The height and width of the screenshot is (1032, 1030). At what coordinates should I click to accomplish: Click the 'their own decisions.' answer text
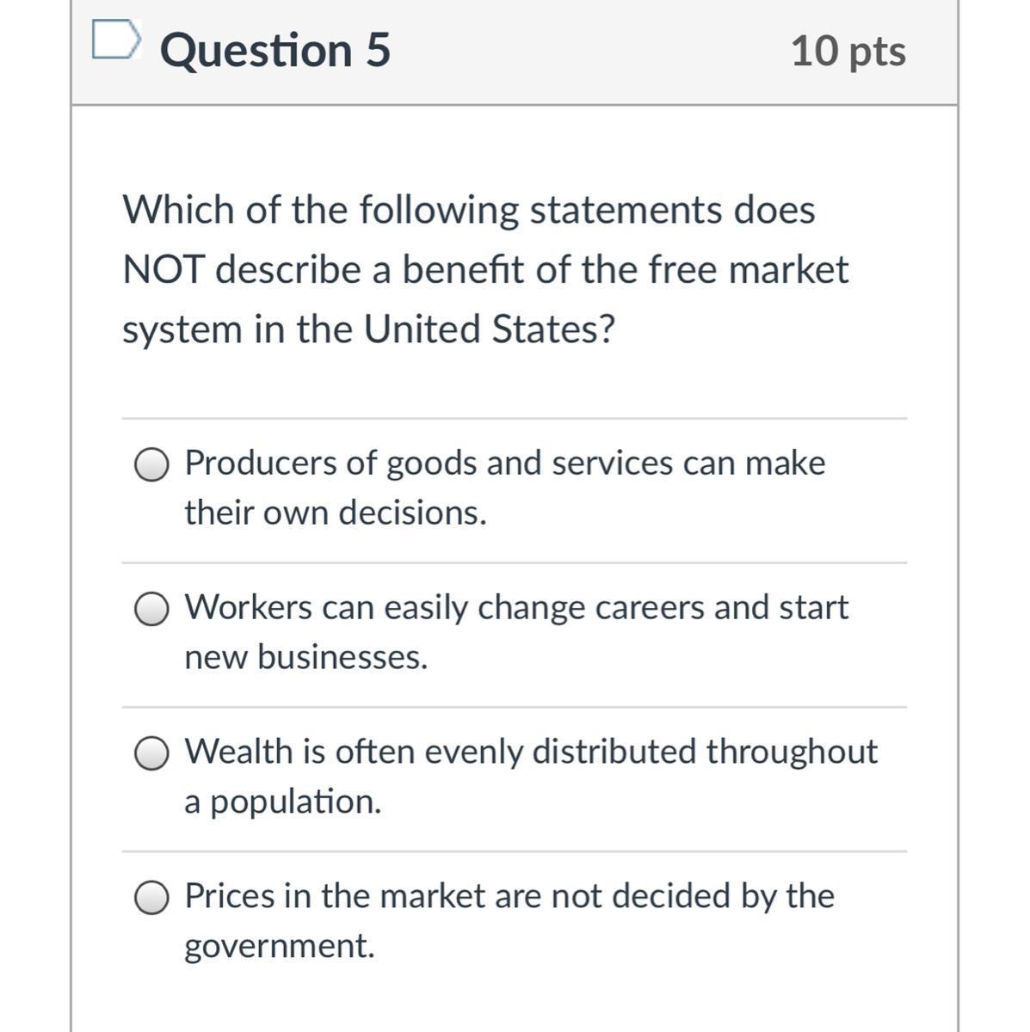point(336,513)
